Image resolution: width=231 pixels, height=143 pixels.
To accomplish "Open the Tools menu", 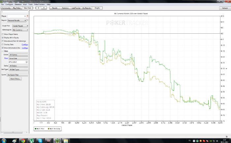I will tap(30, 4).
